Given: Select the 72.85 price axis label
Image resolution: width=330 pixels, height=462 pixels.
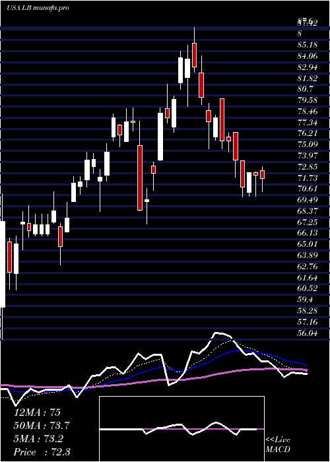Looking at the screenshot, I should pos(308,166).
